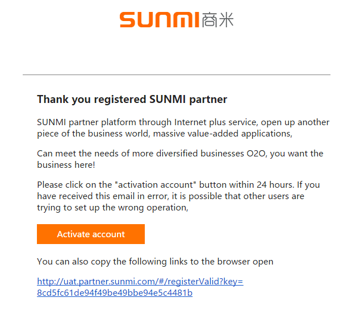This screenshot has width=360, height=318.
Task: Click the 'business here!' text
Action: click(x=66, y=164)
